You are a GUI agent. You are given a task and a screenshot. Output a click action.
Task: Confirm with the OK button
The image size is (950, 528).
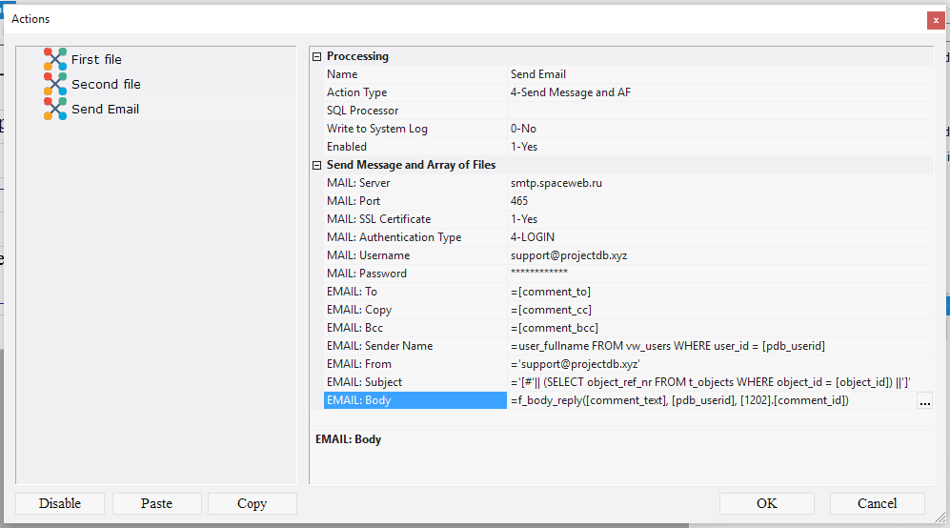[766, 503]
